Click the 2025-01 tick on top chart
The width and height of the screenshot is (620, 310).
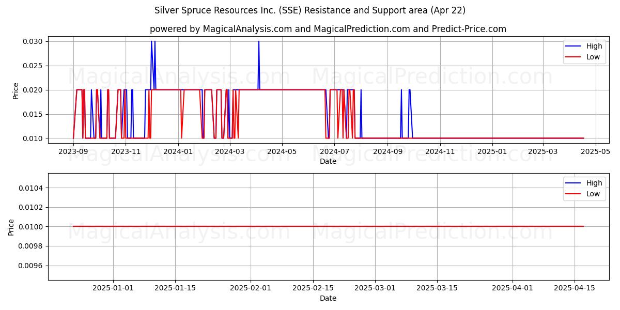pyautogui.click(x=492, y=152)
